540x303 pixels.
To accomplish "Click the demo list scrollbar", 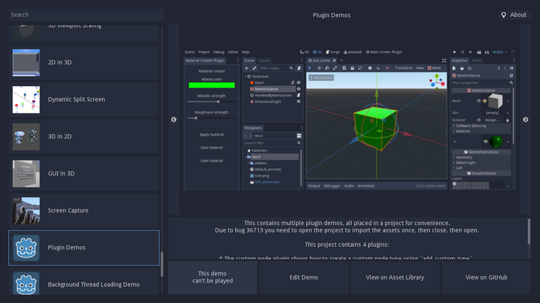I will pos(162,264).
